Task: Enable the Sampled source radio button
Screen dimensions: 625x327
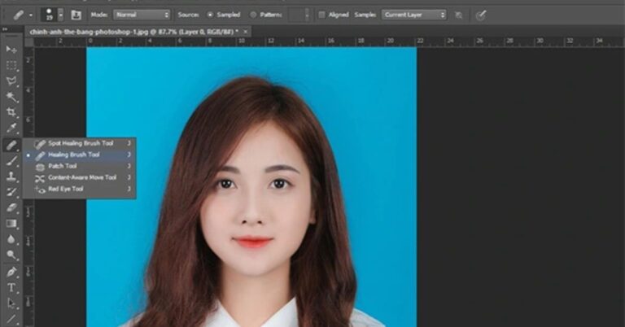Action: pos(211,15)
